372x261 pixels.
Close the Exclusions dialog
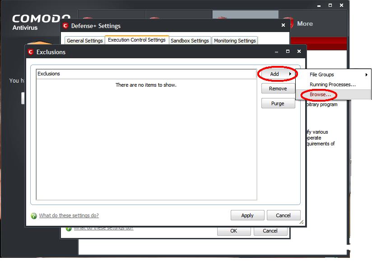[299, 51]
